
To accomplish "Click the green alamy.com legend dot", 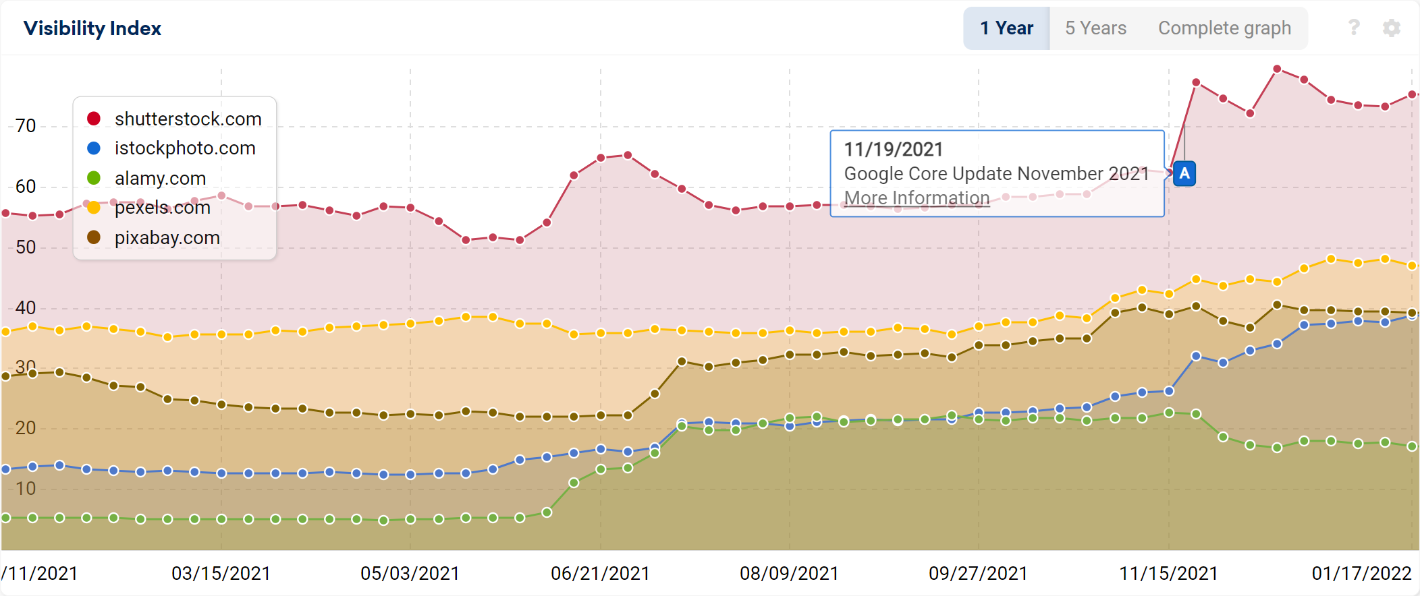I will click(x=94, y=178).
